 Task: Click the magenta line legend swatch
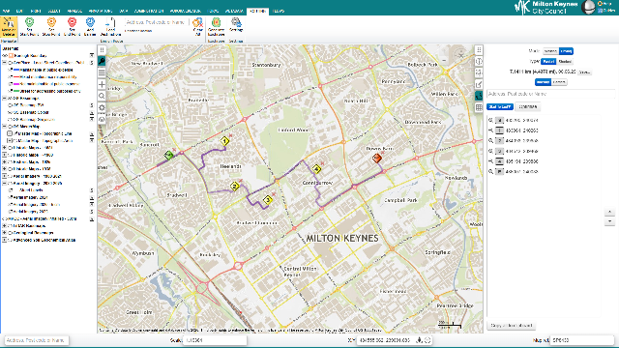16,84
